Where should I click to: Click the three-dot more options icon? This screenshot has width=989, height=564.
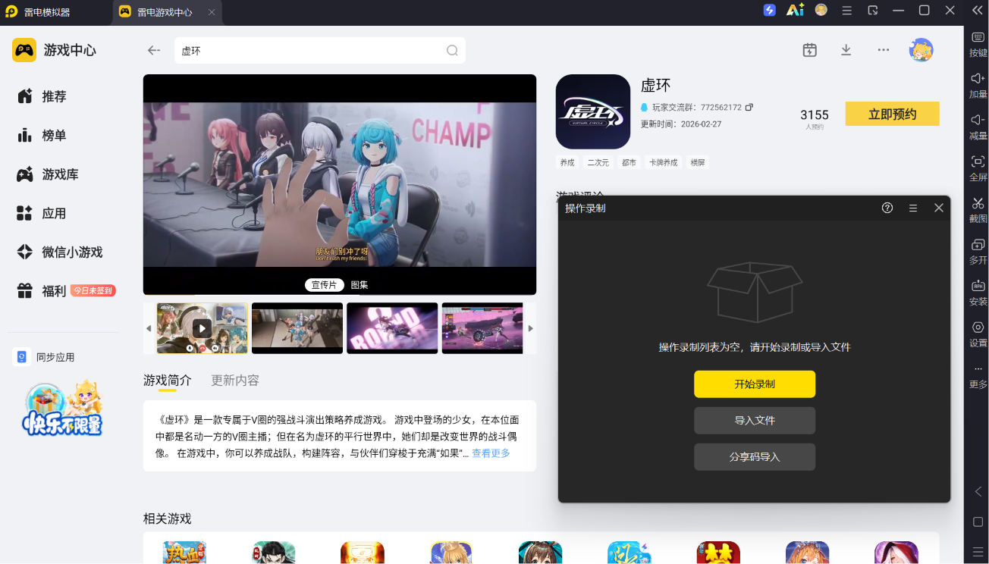coord(884,50)
